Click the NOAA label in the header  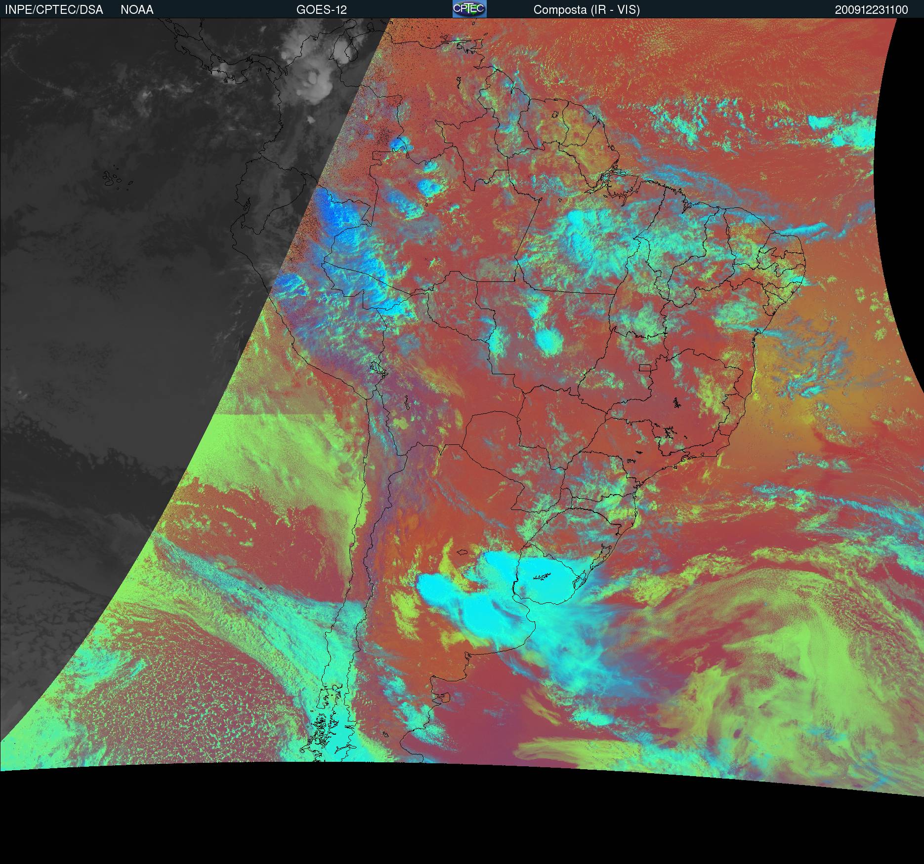[x=137, y=10]
